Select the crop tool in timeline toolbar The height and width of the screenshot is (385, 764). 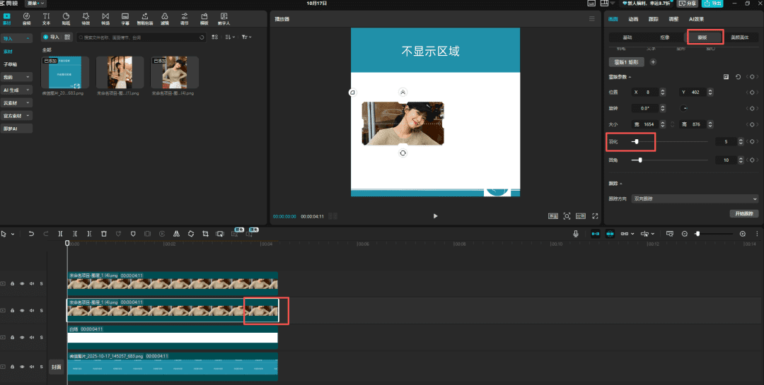point(205,234)
